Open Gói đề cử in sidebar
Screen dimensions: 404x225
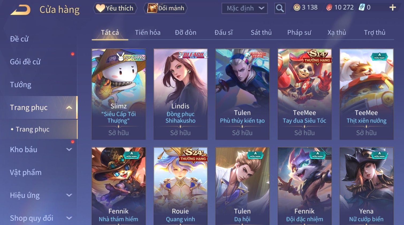(x=25, y=62)
